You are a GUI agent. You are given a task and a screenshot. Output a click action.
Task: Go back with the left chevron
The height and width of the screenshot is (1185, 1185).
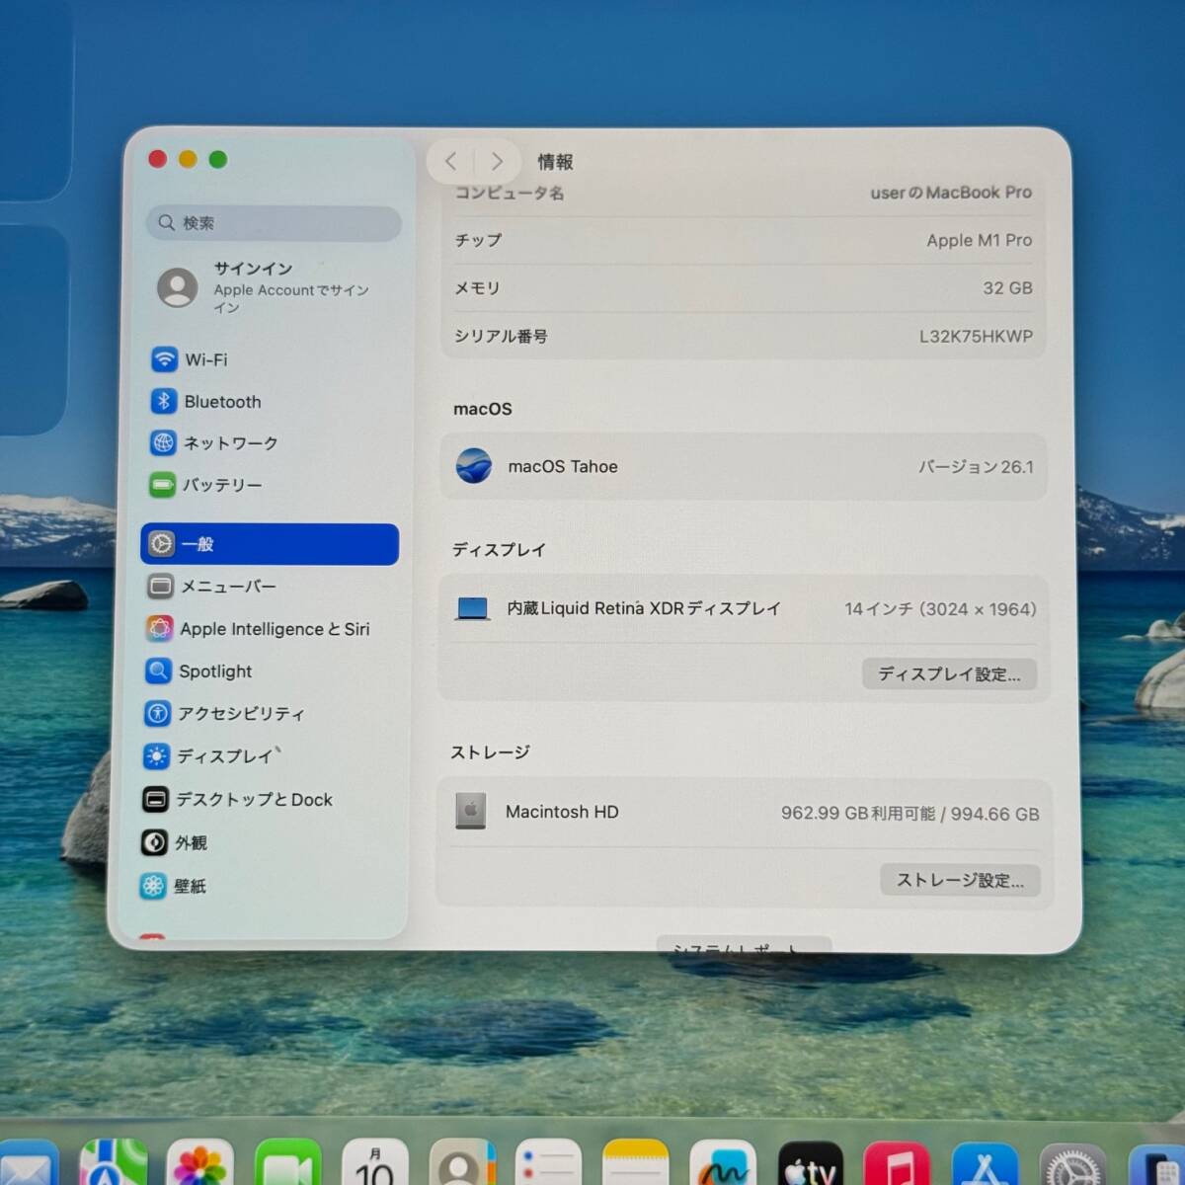click(x=451, y=161)
